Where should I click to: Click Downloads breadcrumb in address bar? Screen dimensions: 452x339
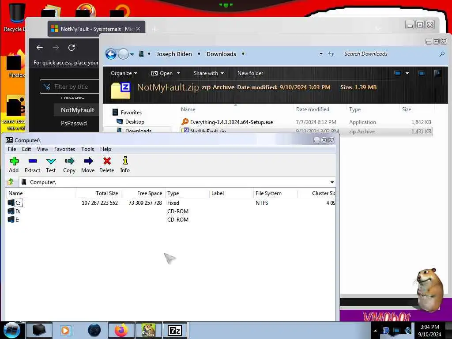tap(221, 54)
